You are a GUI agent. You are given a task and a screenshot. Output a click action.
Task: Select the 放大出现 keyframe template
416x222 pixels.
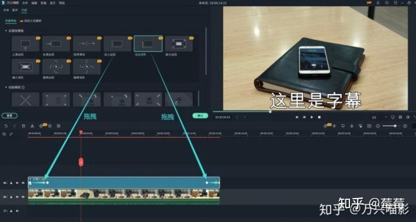point(179,44)
